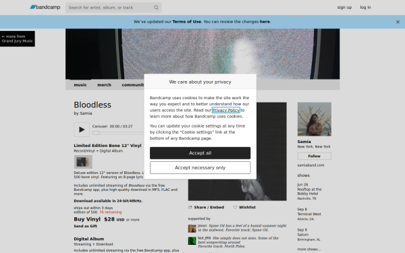
Task: Click the track progress slider handle
Action: tap(96, 133)
